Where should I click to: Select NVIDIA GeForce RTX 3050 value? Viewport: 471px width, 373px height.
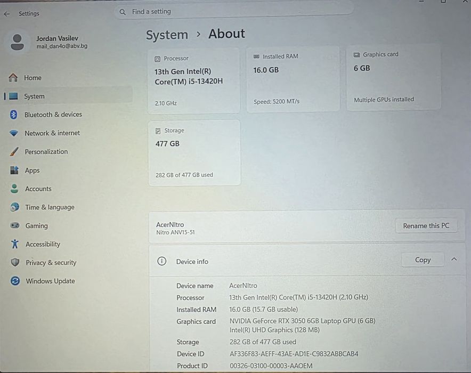(303, 321)
